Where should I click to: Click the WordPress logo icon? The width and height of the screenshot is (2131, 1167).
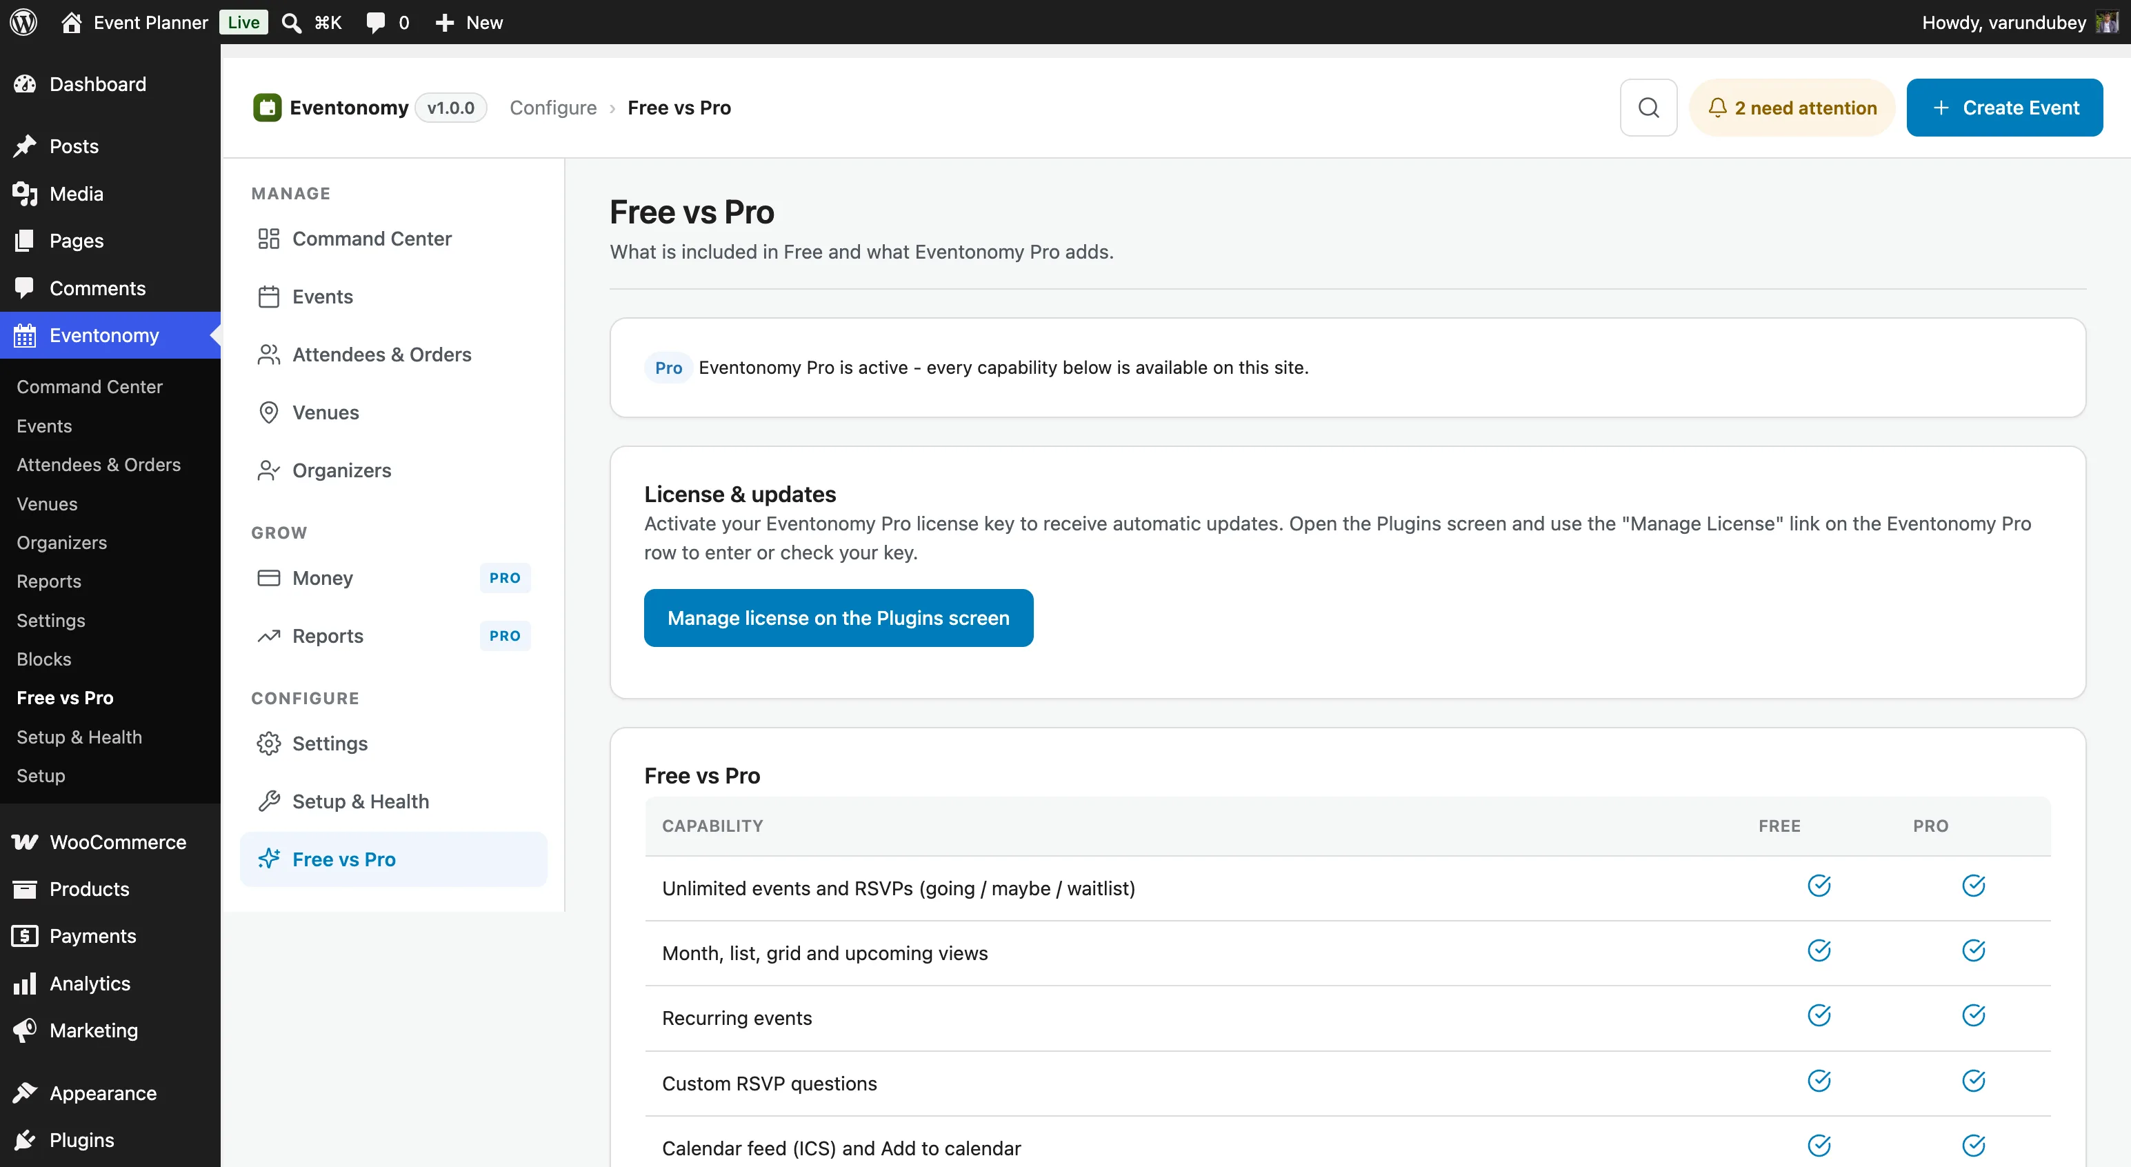23,21
